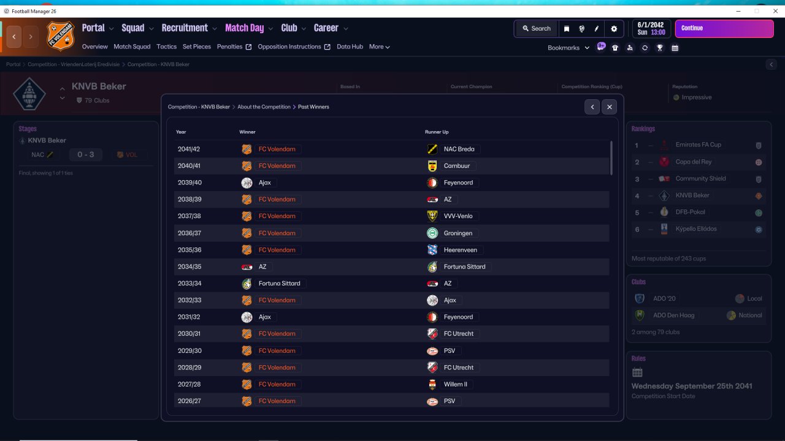The height and width of the screenshot is (441, 785).
Task: Switch to the Tactics tab
Action: click(167, 47)
